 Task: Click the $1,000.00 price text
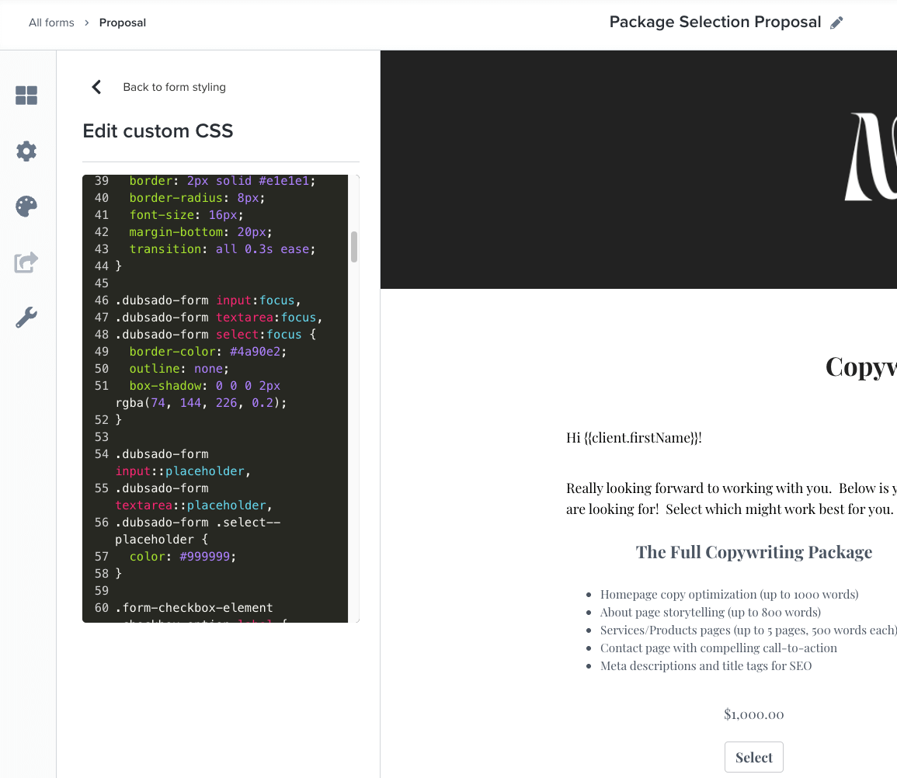click(753, 714)
